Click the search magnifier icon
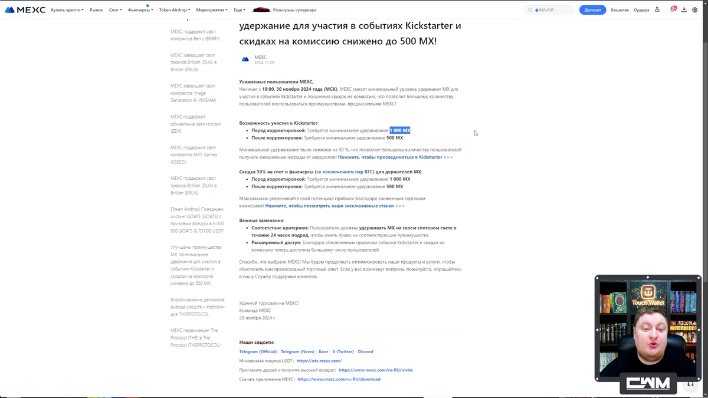This screenshot has width=708, height=398. pyautogui.click(x=530, y=10)
